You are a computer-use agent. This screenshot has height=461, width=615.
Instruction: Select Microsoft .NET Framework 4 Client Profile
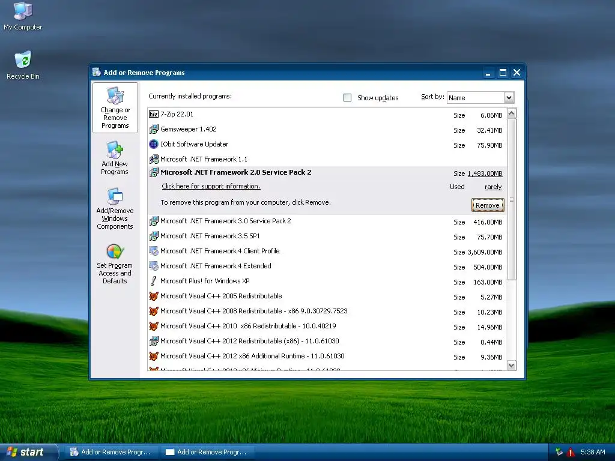(327, 252)
